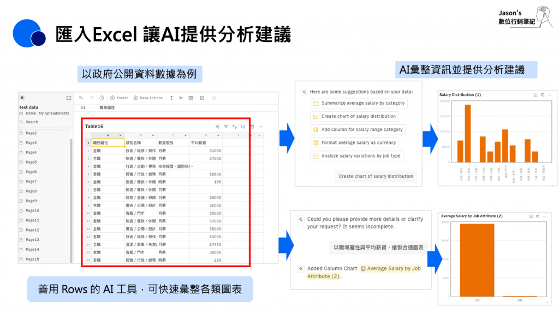Click the Rows workspace logo icon
Screen dimensions: 559x314
click(22, 98)
